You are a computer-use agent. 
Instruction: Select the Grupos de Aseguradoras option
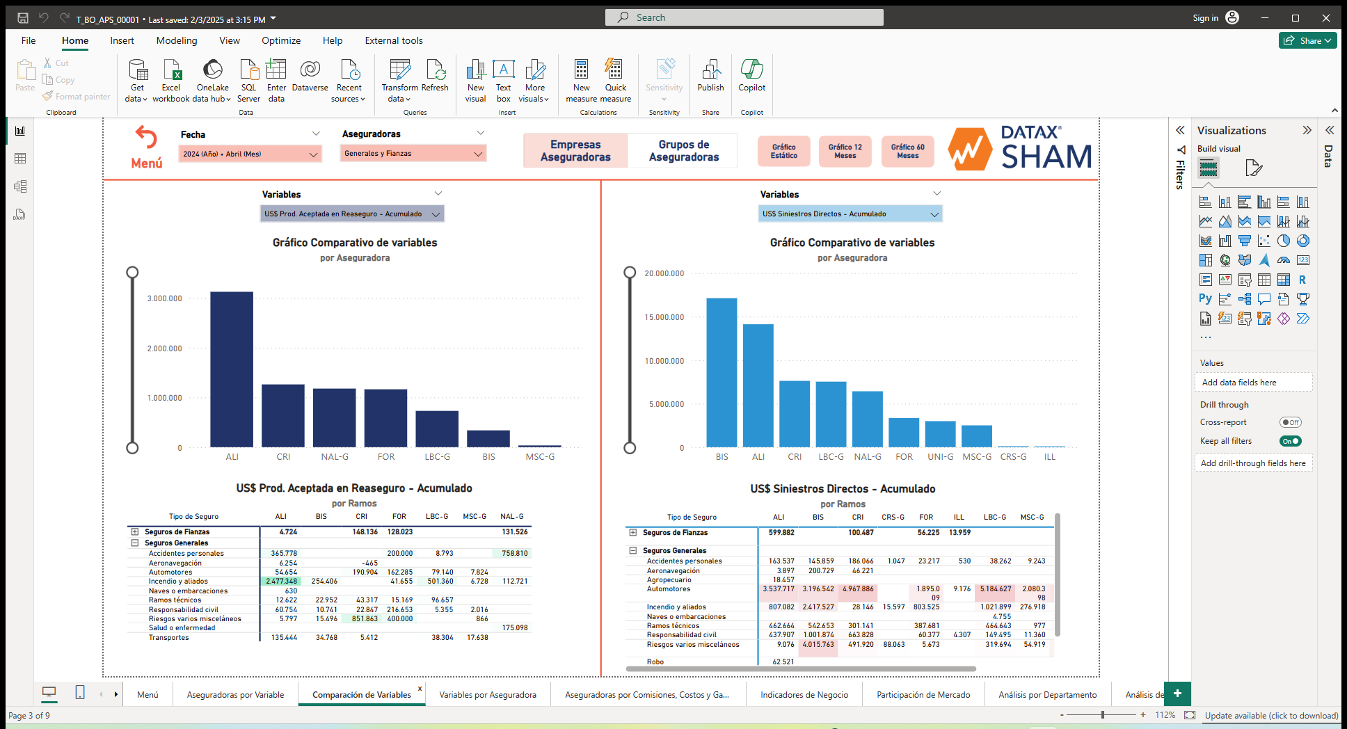(683, 150)
